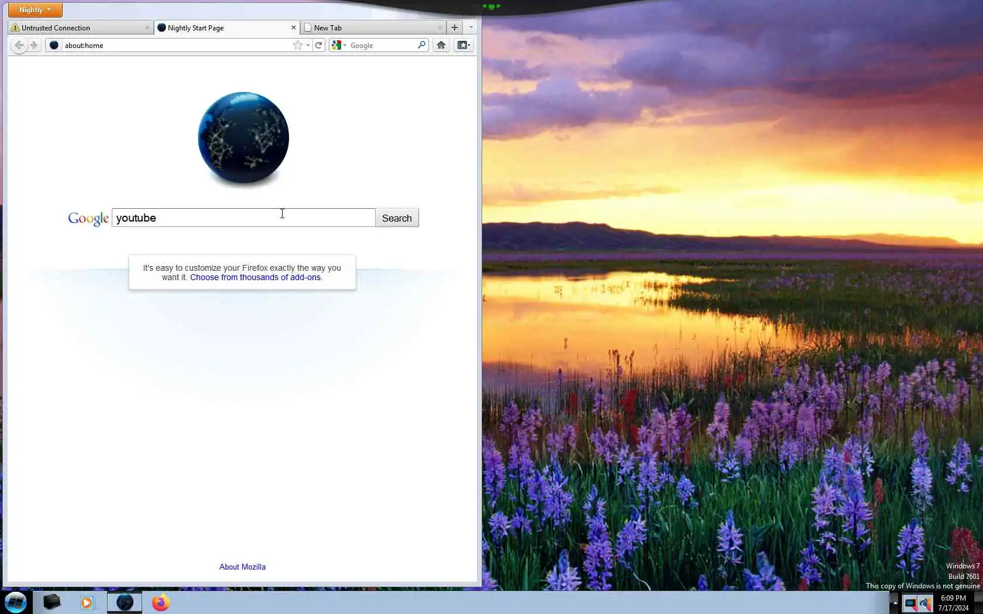Close the Untrusted Connection tab
This screenshot has width=983, height=614.
point(147,27)
